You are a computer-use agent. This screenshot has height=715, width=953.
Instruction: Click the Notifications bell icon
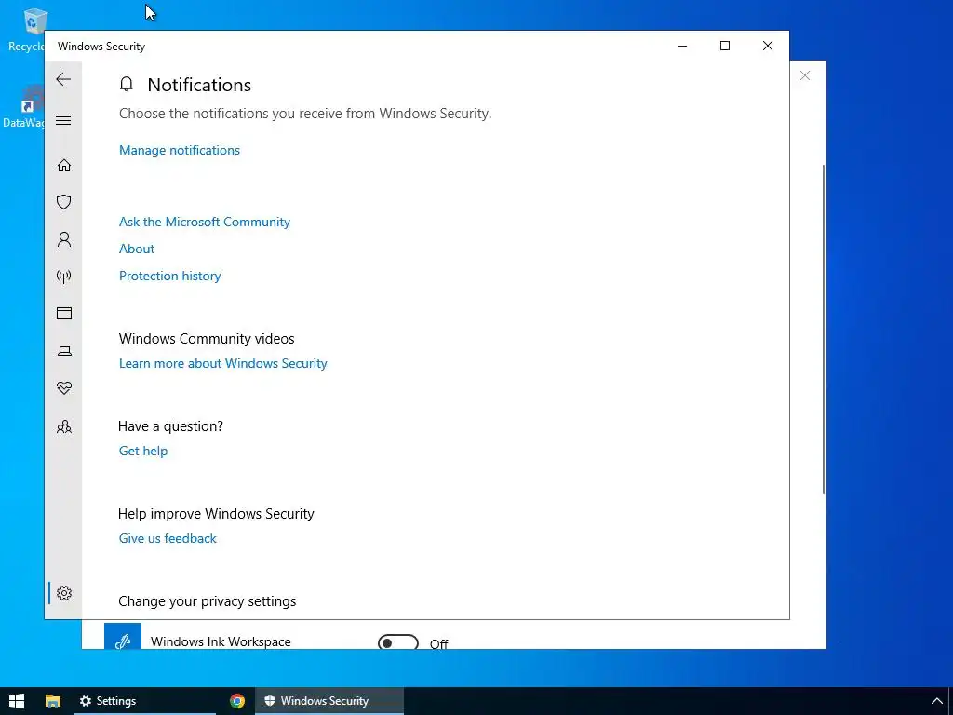click(127, 84)
